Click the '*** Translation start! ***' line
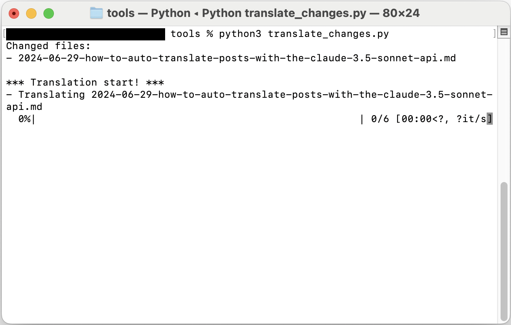The image size is (511, 325). pos(85,83)
